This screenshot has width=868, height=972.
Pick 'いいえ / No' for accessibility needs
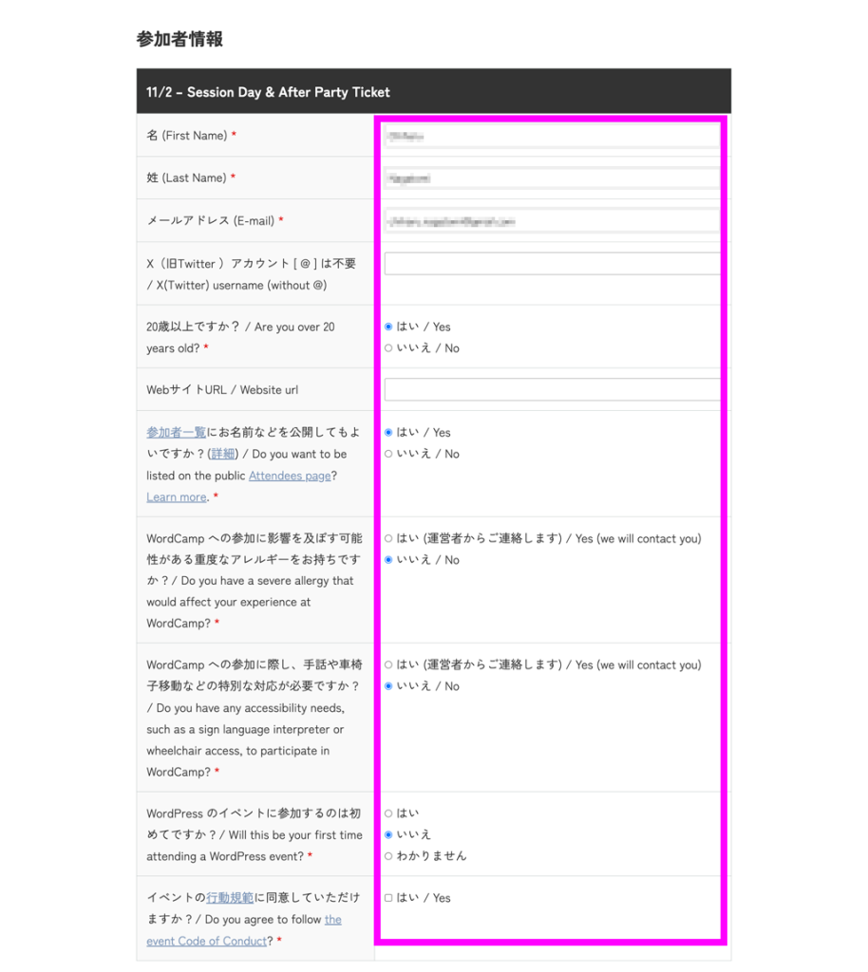(388, 686)
